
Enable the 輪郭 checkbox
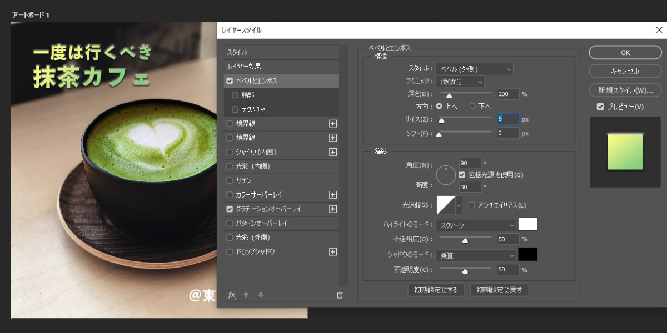pyautogui.click(x=235, y=95)
